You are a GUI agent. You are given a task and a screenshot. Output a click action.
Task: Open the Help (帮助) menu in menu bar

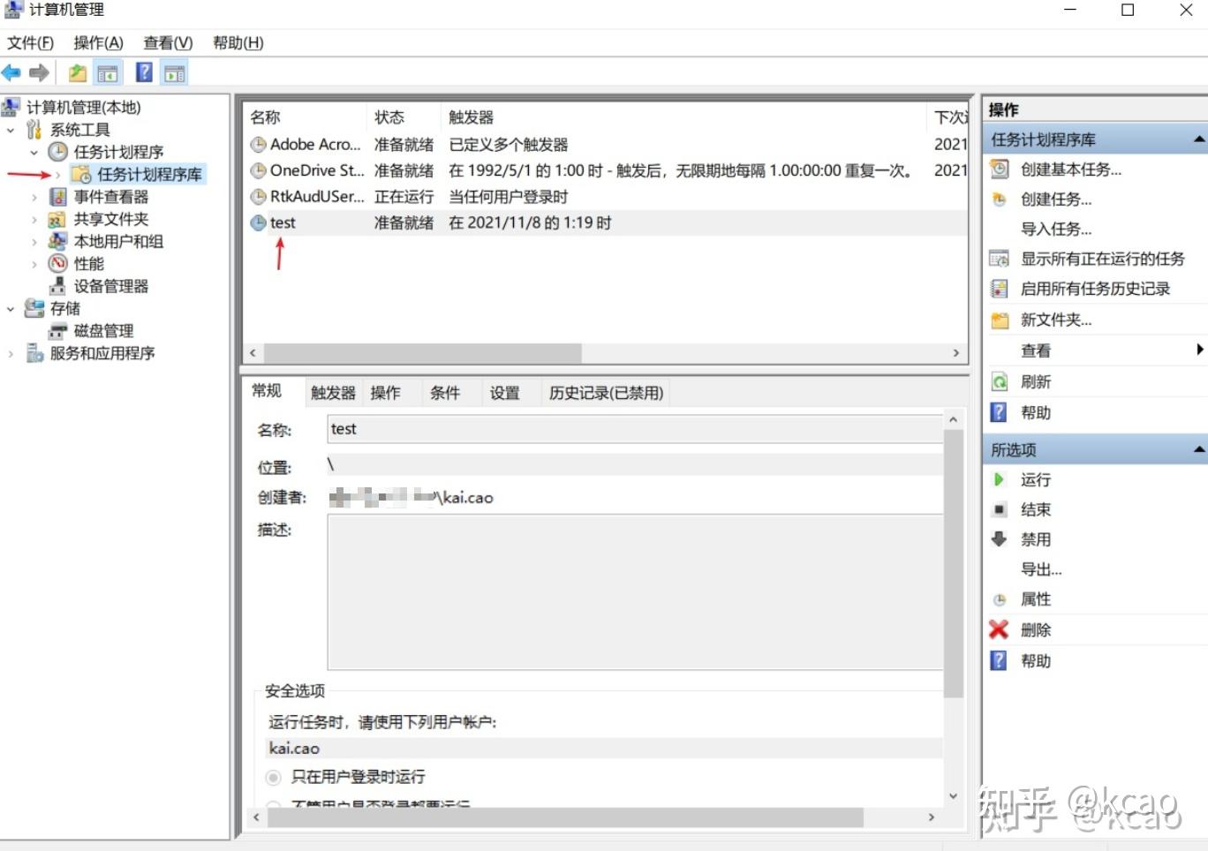[x=238, y=42]
